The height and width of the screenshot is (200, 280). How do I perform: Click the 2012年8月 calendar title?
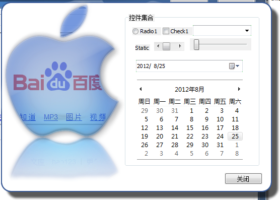189,89
